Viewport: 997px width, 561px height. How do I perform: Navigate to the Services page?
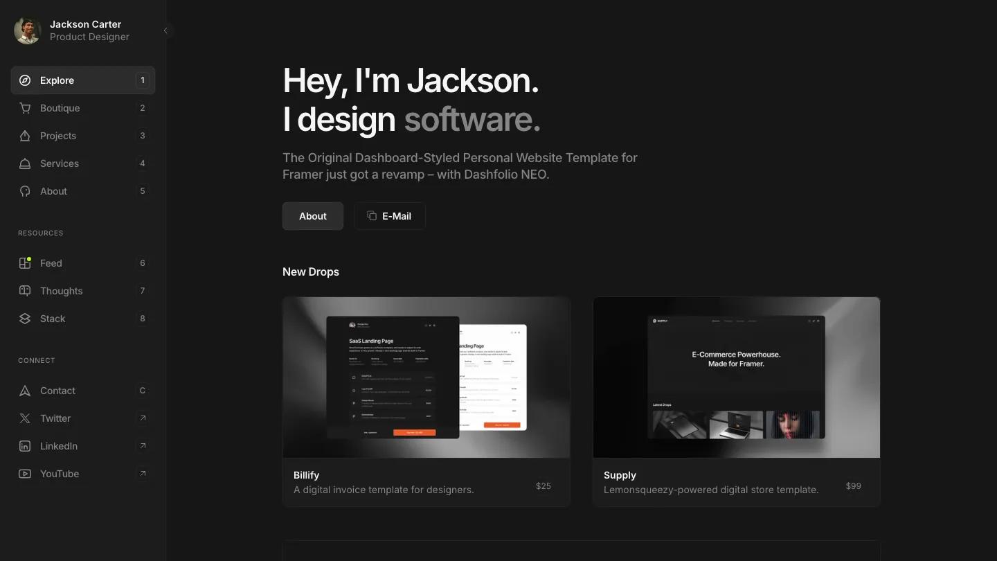[x=83, y=163]
